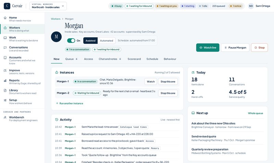Open Reports in the sidebar
Image resolution: width=274 pixels, height=163 pixels.
point(22,82)
